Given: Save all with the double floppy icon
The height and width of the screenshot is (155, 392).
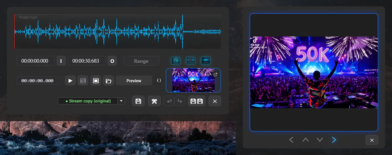Looking at the screenshot, I should point(197,101).
